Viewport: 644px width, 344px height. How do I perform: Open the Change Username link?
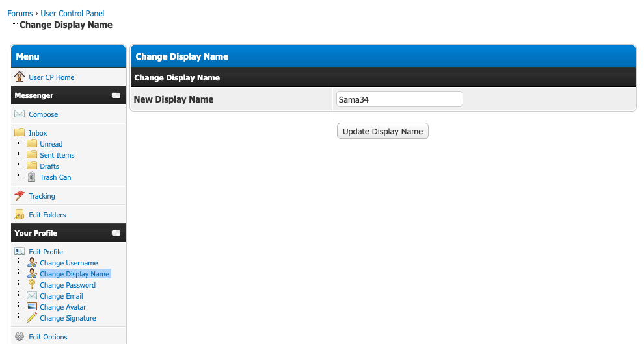(68, 263)
